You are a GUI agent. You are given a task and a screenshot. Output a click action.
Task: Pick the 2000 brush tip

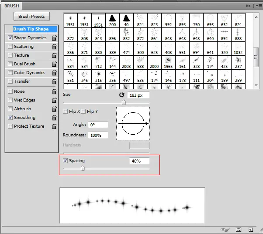pos(154,62)
